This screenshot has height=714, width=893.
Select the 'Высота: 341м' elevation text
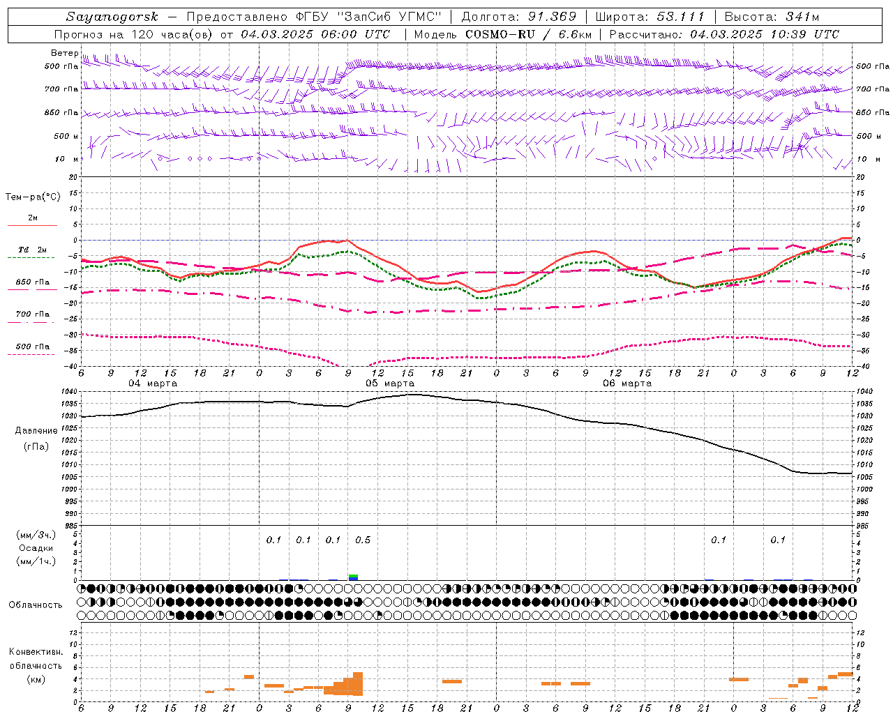coord(772,17)
